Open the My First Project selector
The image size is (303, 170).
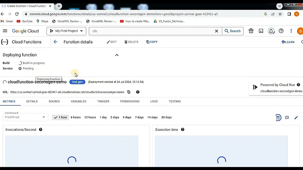click(66, 31)
